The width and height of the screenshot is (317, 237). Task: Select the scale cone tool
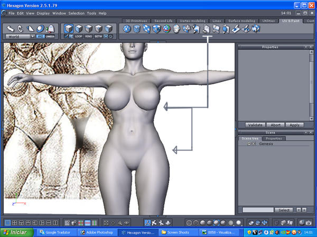[x=30, y=28]
